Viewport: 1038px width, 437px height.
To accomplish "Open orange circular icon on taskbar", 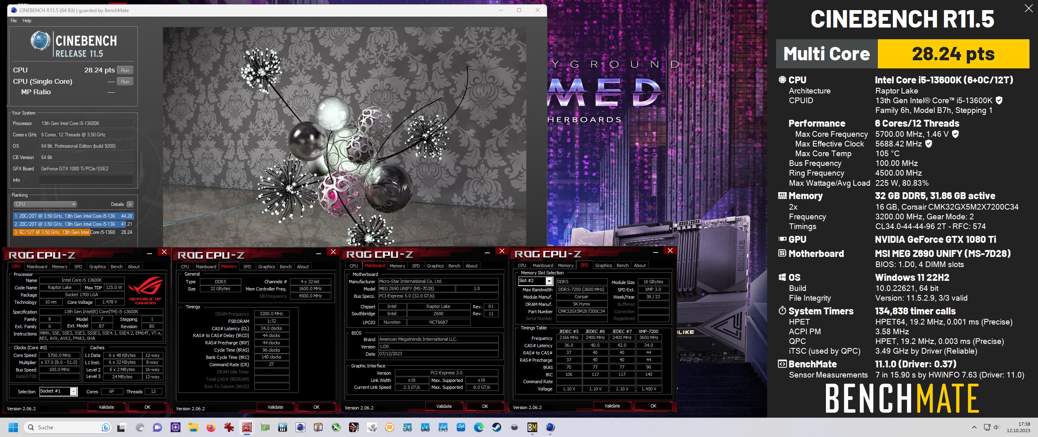I will [389, 427].
